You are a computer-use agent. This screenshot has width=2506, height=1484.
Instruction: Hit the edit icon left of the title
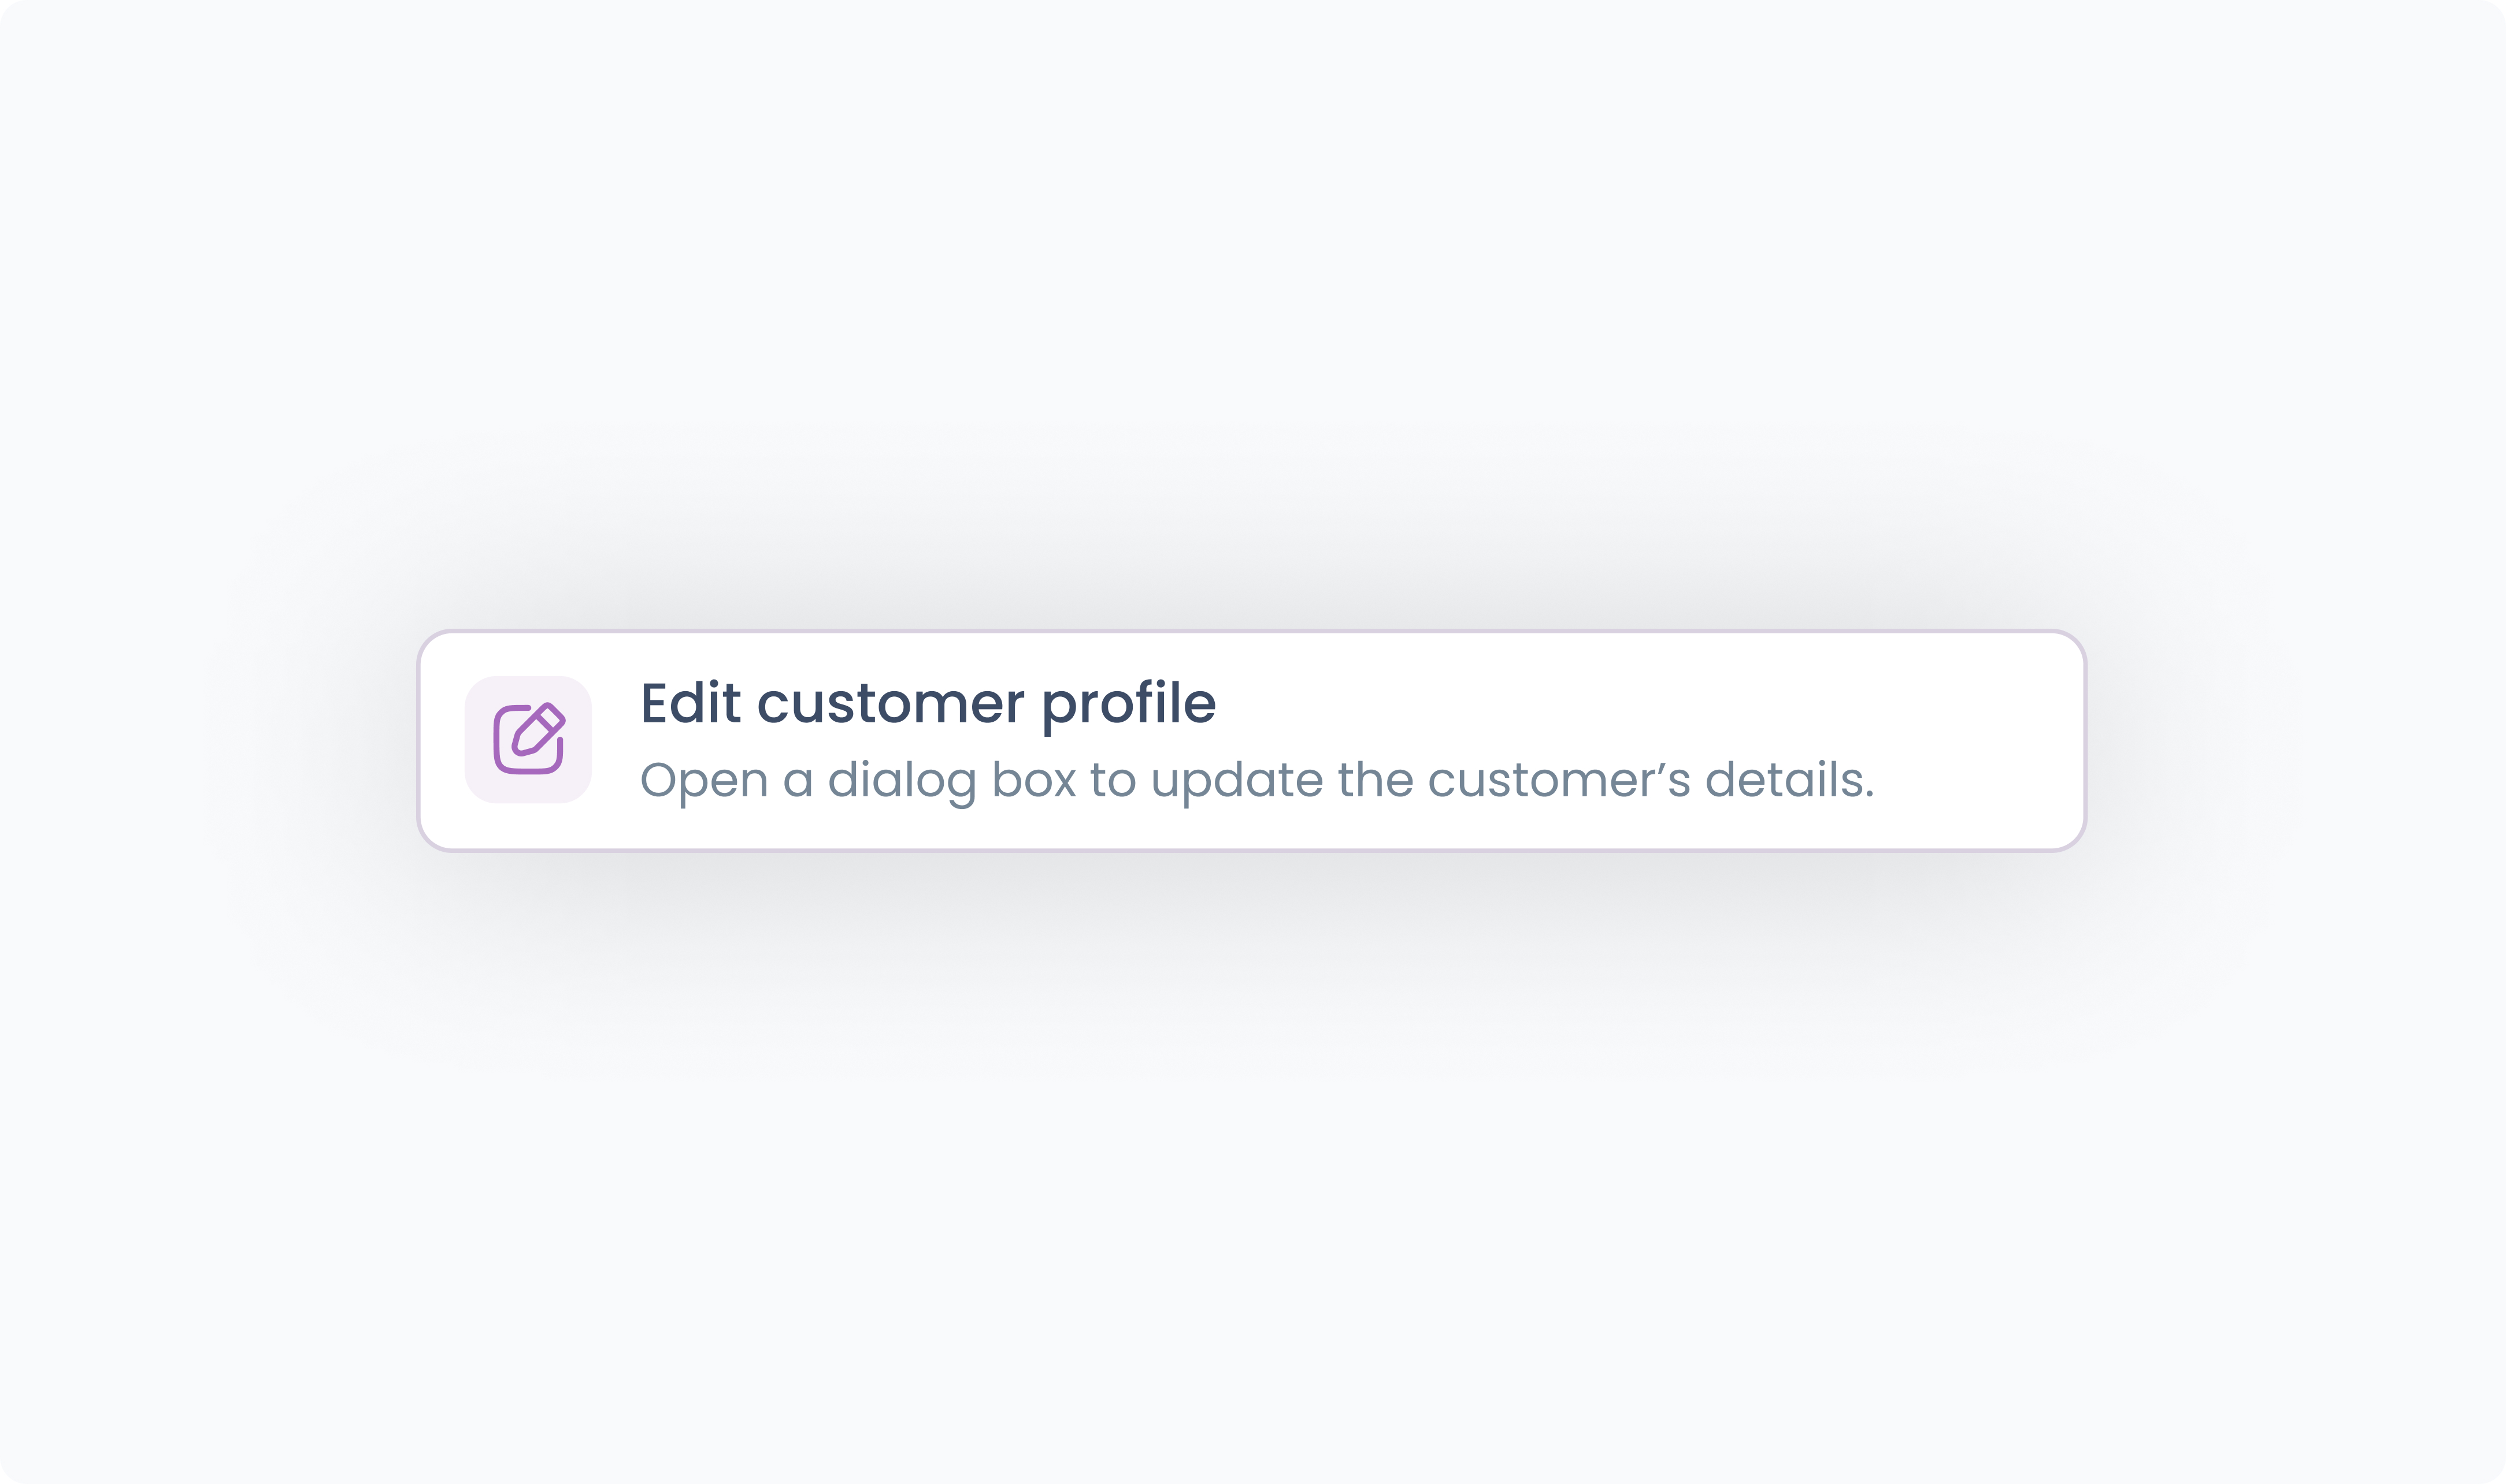528,740
